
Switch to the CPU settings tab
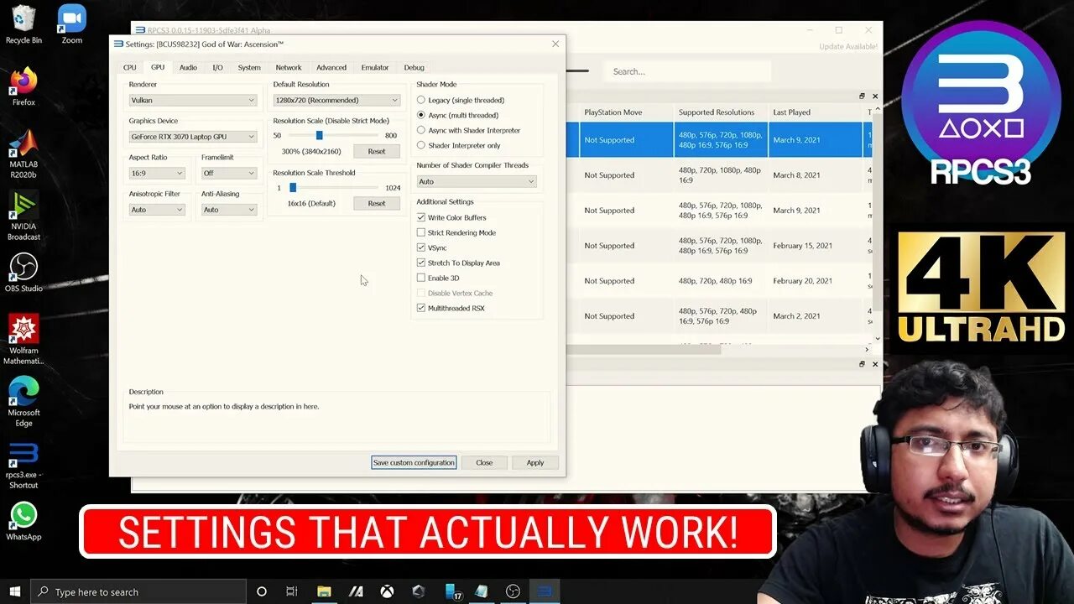click(129, 67)
